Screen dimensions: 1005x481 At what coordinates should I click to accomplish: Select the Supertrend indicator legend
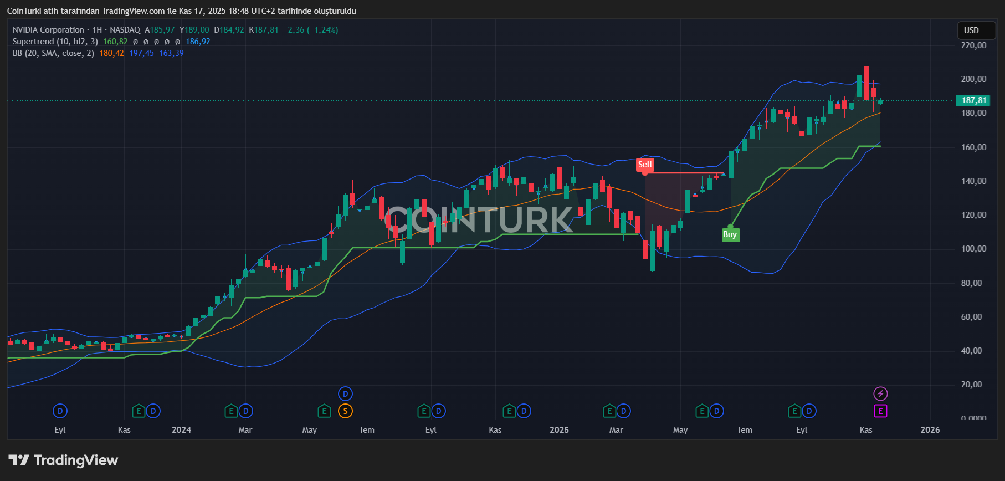coord(55,42)
